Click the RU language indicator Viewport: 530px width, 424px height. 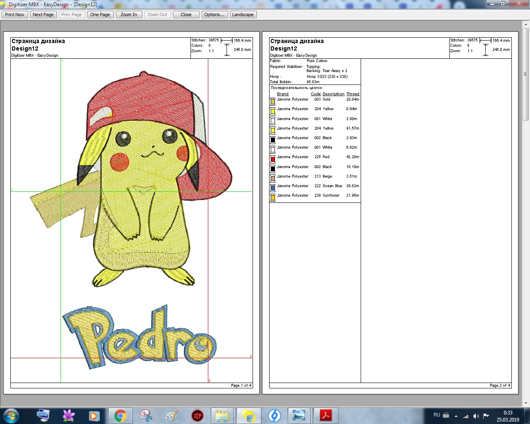coord(437,415)
